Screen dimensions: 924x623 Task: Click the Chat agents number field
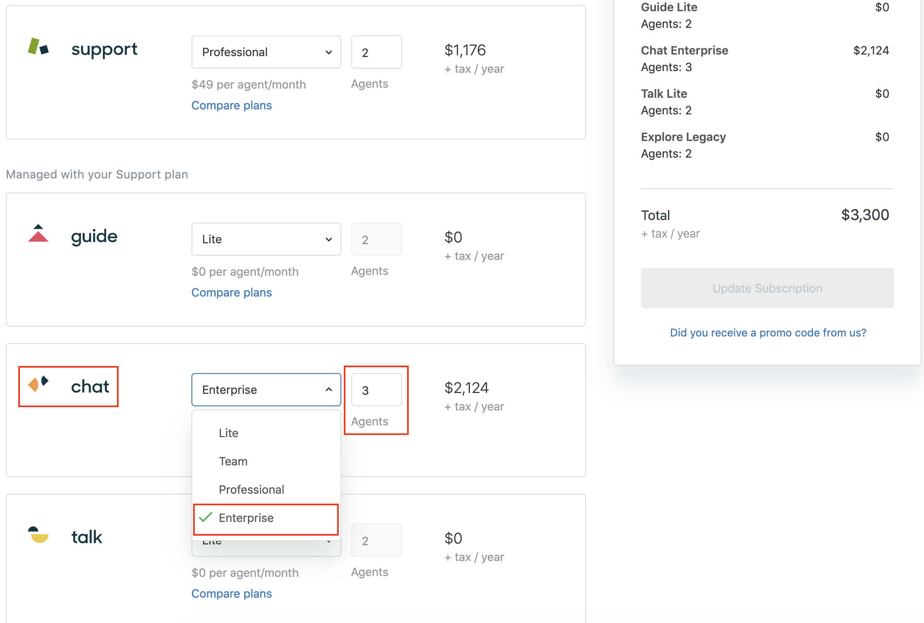pos(376,390)
